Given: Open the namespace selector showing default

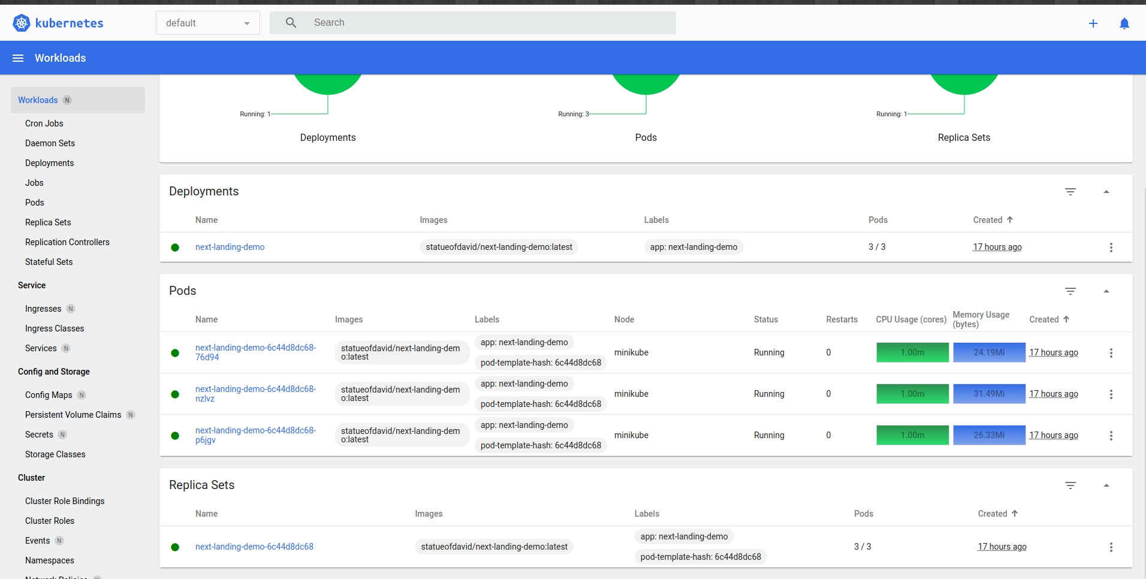Looking at the screenshot, I should tap(207, 23).
